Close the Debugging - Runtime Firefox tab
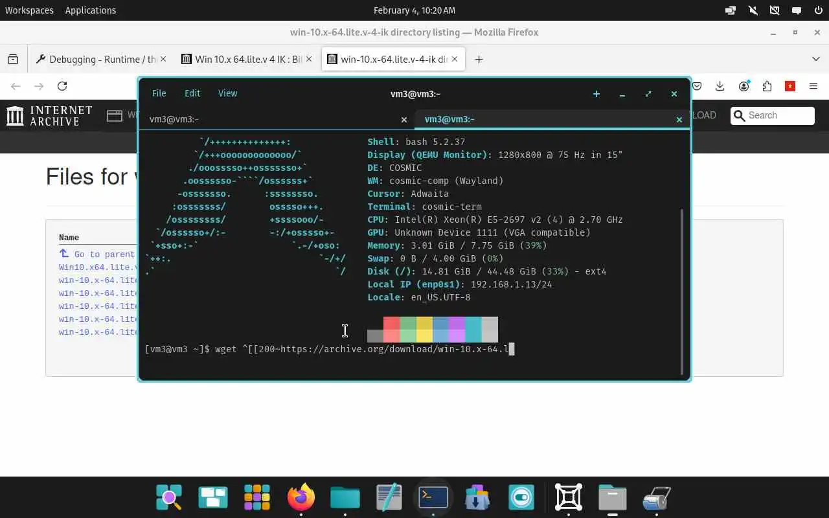 click(x=163, y=59)
